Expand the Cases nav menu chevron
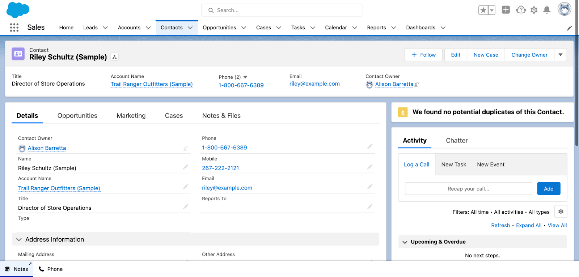The height and width of the screenshot is (277, 579). 279,28
